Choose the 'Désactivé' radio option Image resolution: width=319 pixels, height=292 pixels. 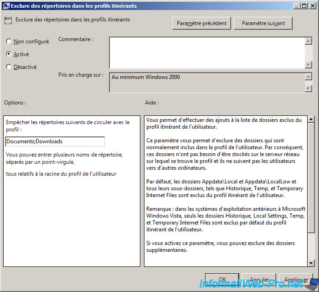coord(9,67)
